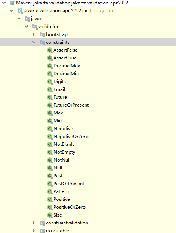Collapse the validation package node
The image size is (176, 233).
(27, 27)
